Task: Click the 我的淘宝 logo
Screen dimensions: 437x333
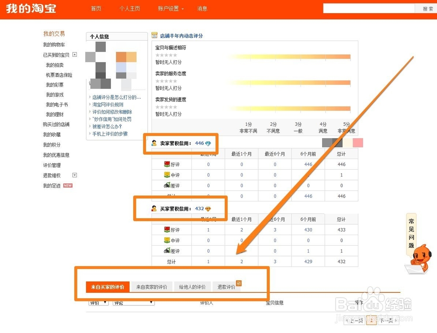Action: (31, 9)
